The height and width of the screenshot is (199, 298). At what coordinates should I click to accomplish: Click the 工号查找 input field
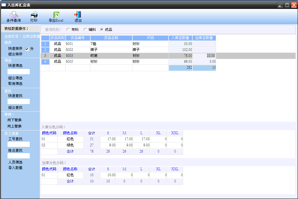click(19, 144)
